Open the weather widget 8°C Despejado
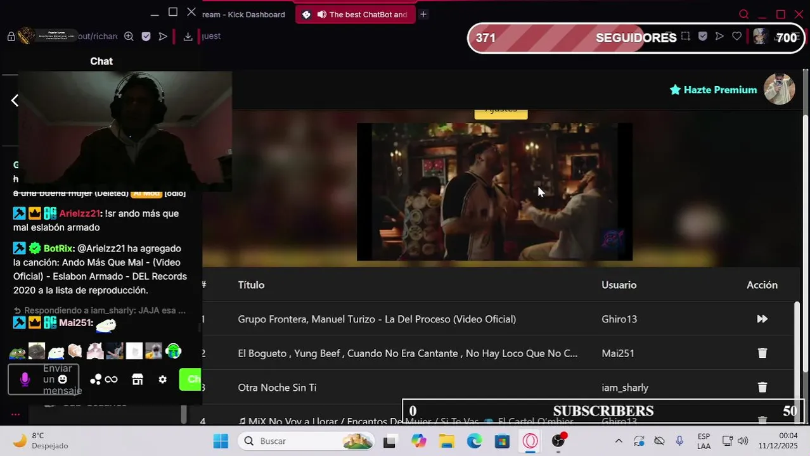This screenshot has width=810, height=456. (39, 441)
